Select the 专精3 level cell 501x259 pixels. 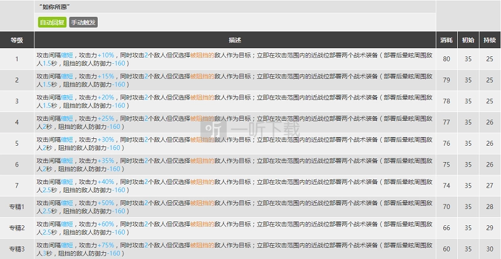17,249
